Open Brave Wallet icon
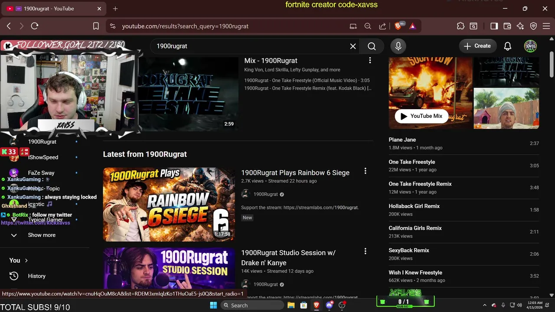This screenshot has width=555, height=312. 507,26
